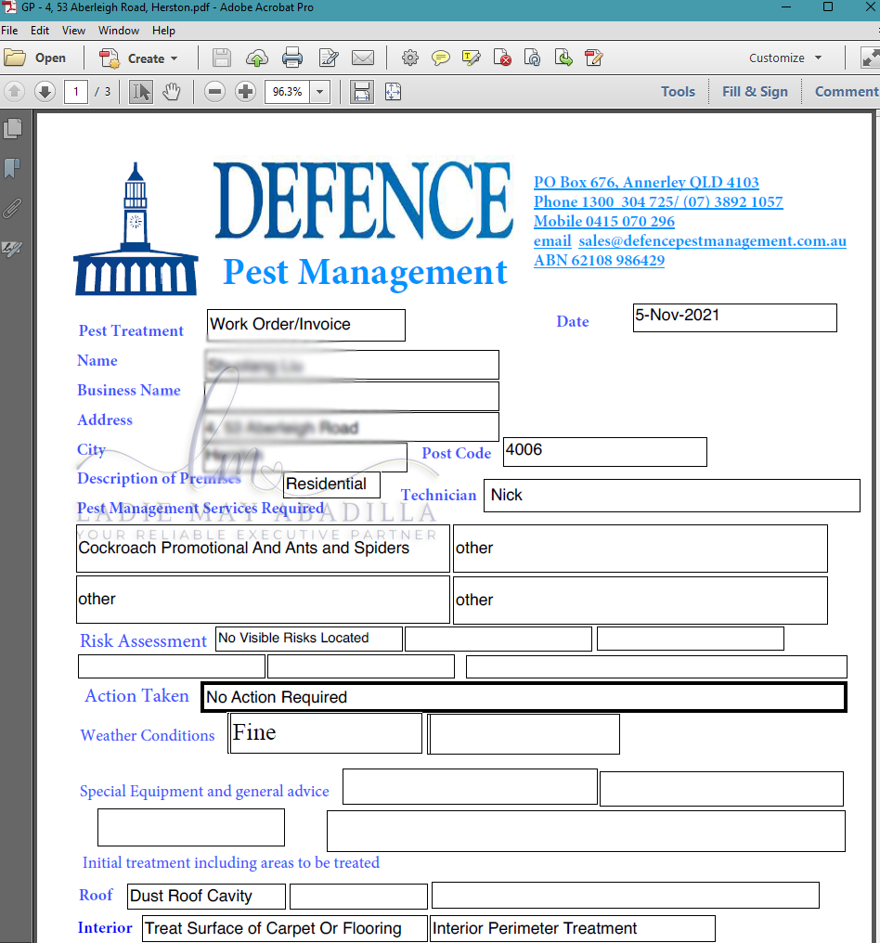The image size is (880, 943).
Task: Click the Technician field containing Nick
Action: click(x=672, y=496)
